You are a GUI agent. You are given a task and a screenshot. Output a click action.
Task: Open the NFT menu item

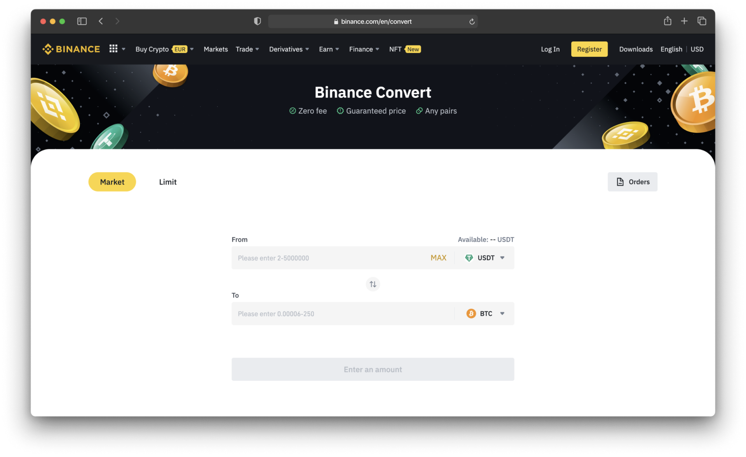(395, 49)
